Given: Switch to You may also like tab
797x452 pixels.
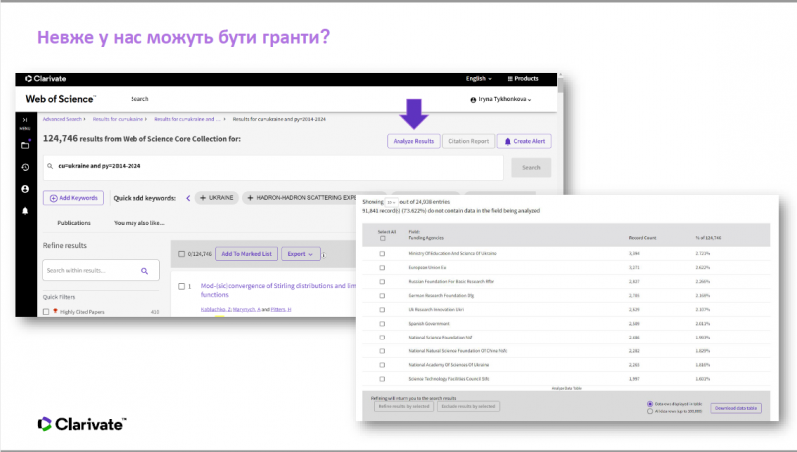Looking at the screenshot, I should coord(140,223).
